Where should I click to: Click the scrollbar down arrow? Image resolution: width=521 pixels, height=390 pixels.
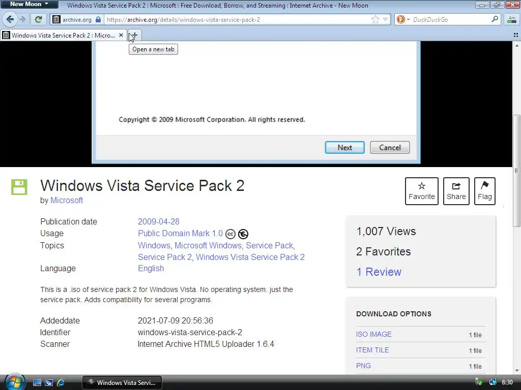pyautogui.click(x=516, y=371)
